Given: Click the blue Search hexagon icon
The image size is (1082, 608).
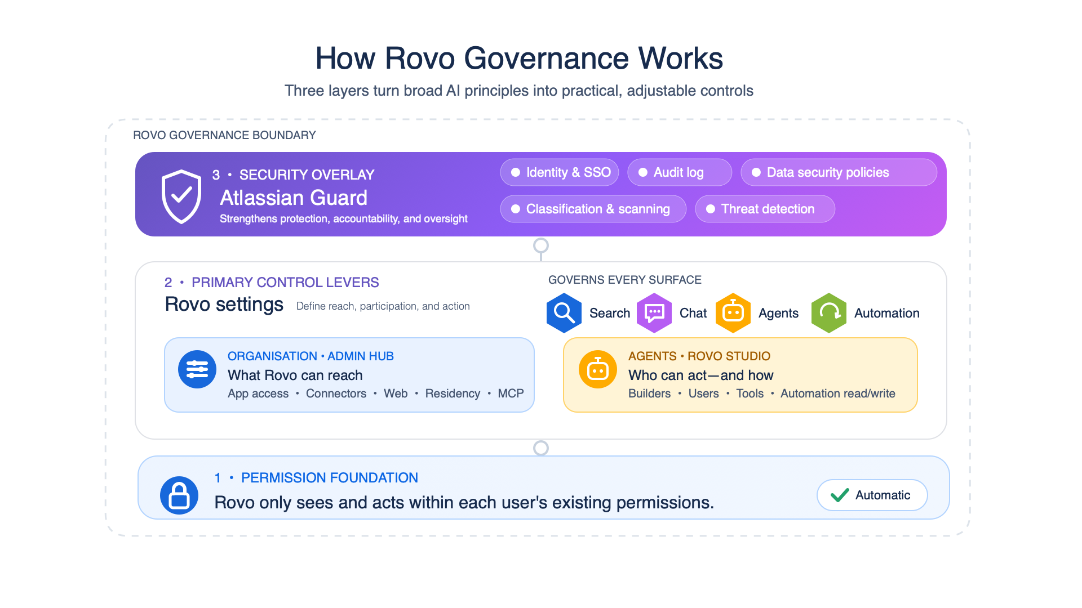Looking at the screenshot, I should pyautogui.click(x=564, y=313).
